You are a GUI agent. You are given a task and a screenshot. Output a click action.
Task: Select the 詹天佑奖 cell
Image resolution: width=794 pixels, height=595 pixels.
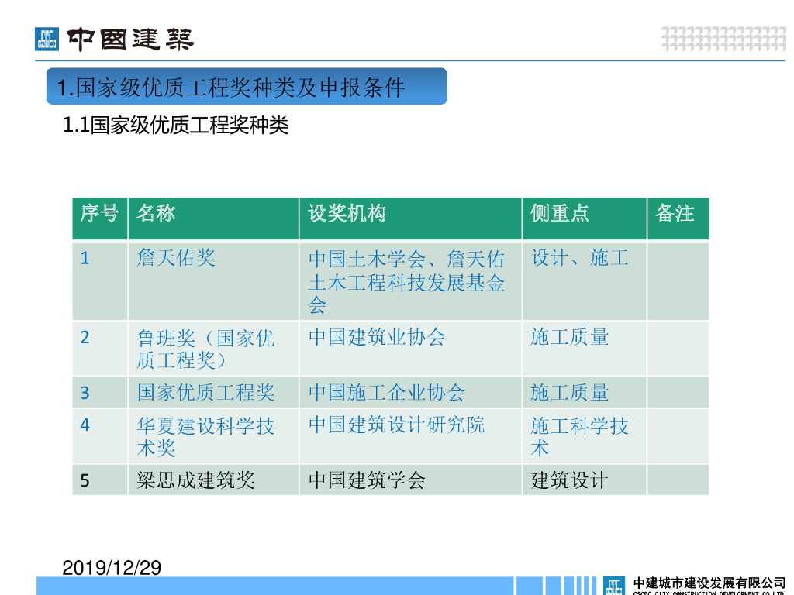[x=214, y=281]
